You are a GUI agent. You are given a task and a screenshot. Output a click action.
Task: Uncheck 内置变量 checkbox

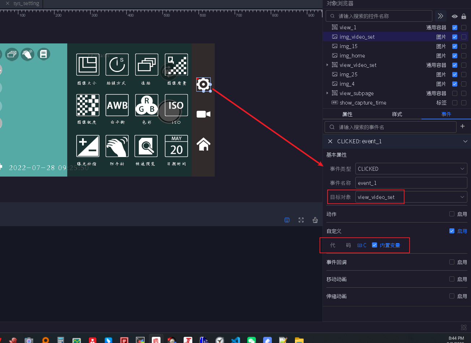point(374,245)
